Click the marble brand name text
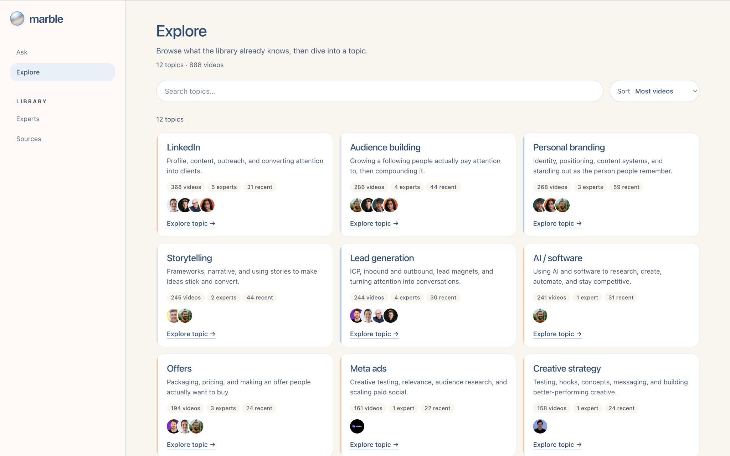 click(46, 19)
